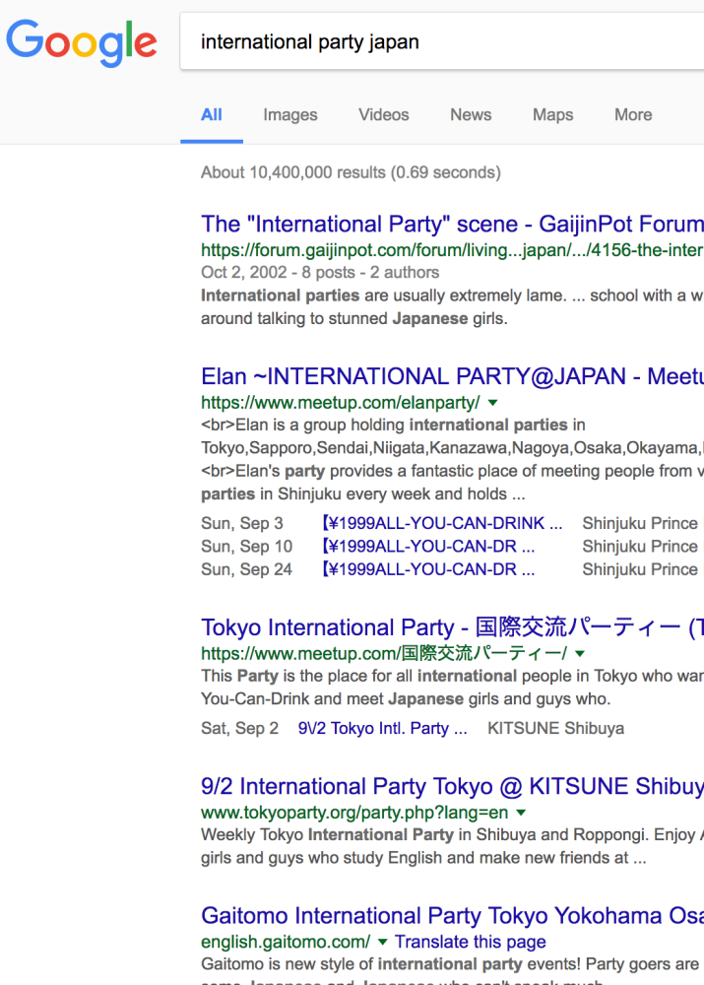Click 'Shinjuku Prince' text in Sep 10 row
Screen dimensions: 704x985
pos(640,547)
